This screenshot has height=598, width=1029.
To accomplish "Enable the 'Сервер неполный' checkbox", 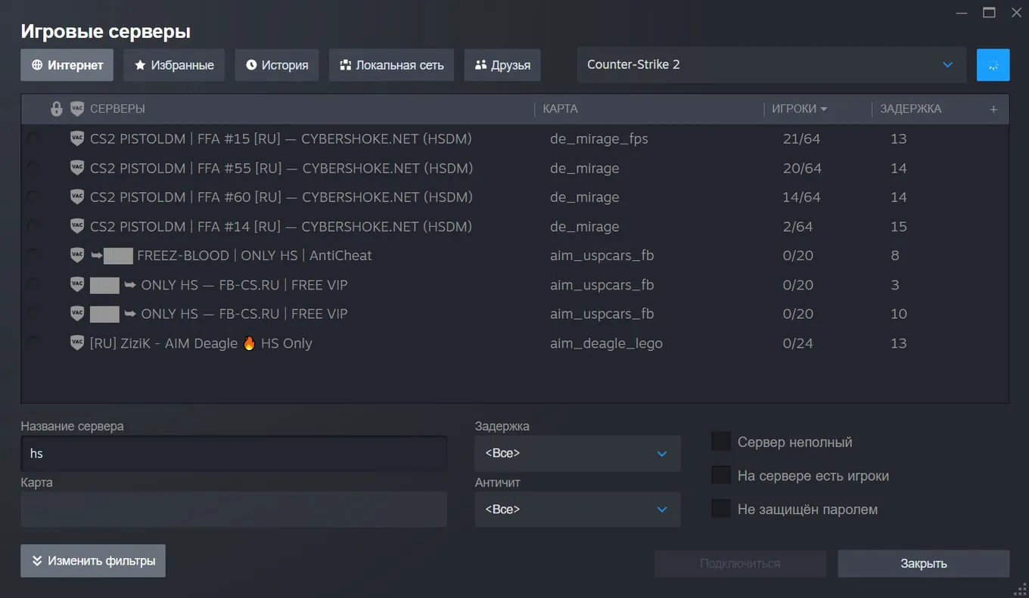I will pyautogui.click(x=721, y=442).
